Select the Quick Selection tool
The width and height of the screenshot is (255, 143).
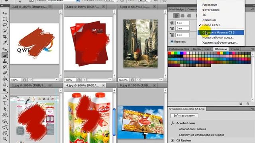(x=5, y=31)
